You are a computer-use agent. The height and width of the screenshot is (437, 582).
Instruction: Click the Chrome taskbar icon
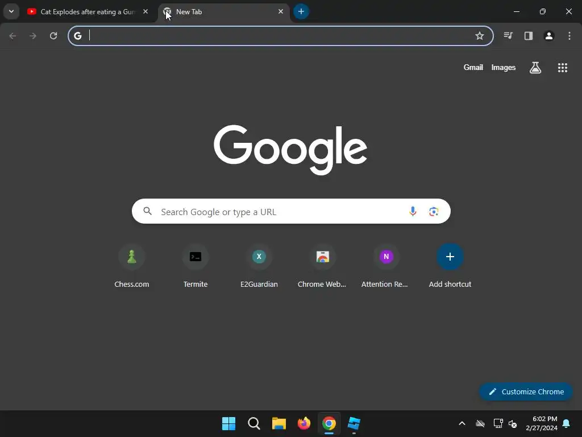(x=329, y=423)
